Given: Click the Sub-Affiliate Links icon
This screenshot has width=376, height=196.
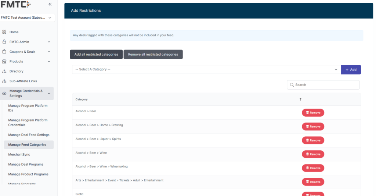Looking at the screenshot, I should [x=4, y=81].
